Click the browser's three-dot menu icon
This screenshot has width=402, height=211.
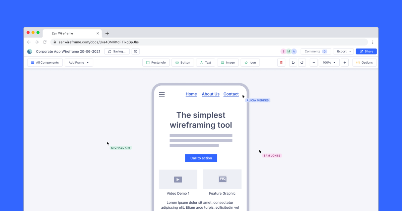373,42
